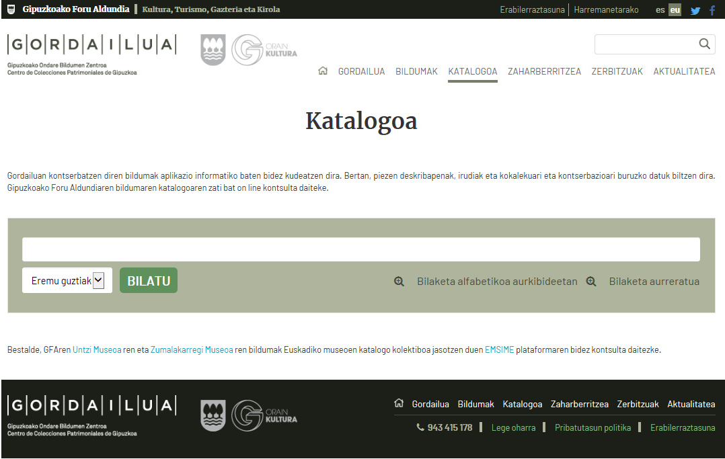Select the Basque (eu) language option

[675, 10]
